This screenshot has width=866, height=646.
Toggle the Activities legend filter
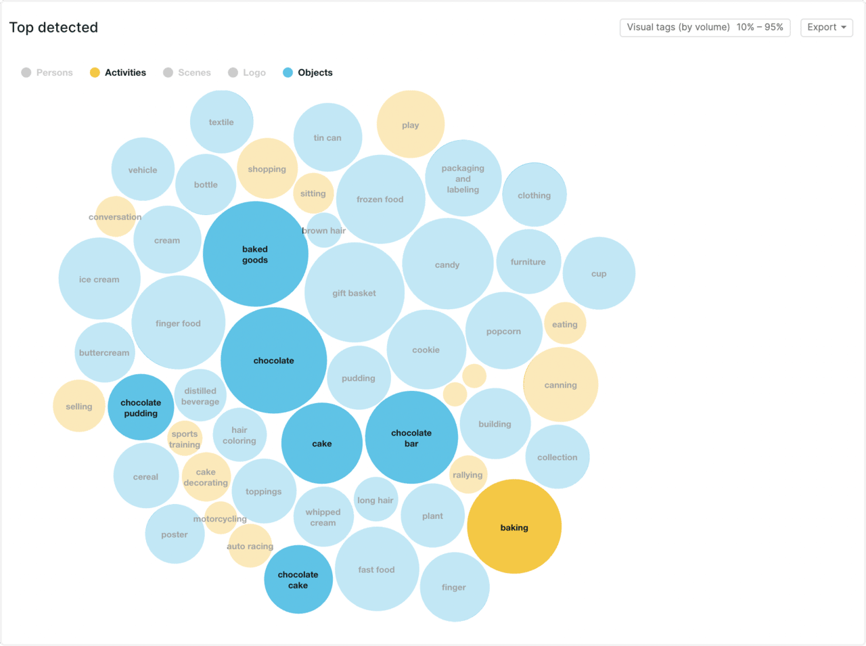pyautogui.click(x=118, y=72)
